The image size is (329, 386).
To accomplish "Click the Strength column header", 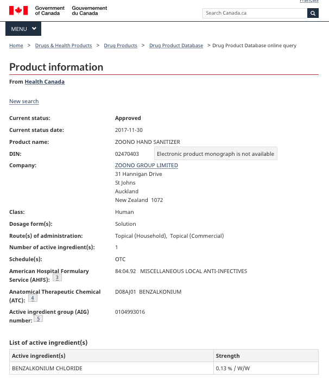I will click(x=227, y=356).
